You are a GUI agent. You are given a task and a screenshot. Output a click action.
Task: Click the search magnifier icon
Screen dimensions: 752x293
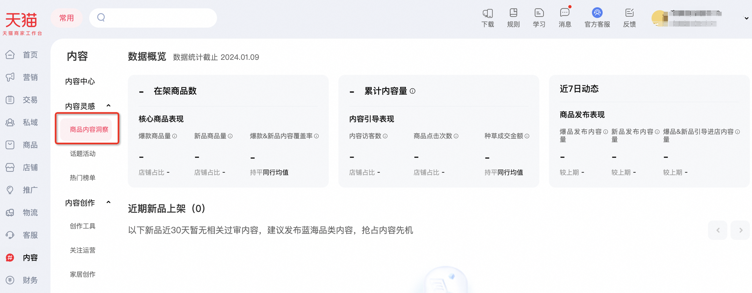[x=101, y=18]
